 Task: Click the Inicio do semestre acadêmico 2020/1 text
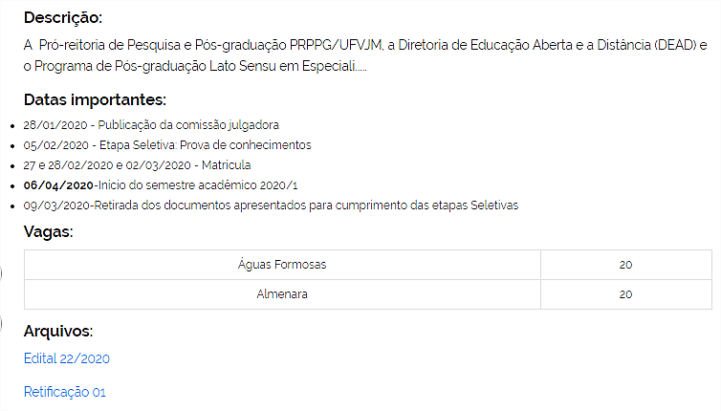(198, 185)
